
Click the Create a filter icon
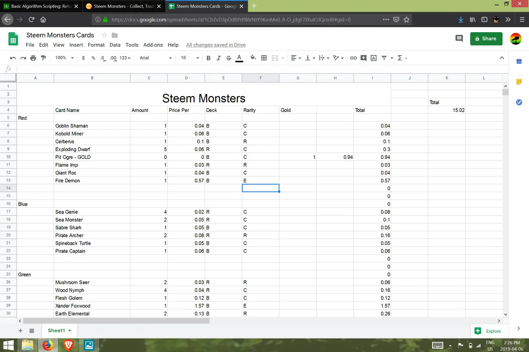384,58
